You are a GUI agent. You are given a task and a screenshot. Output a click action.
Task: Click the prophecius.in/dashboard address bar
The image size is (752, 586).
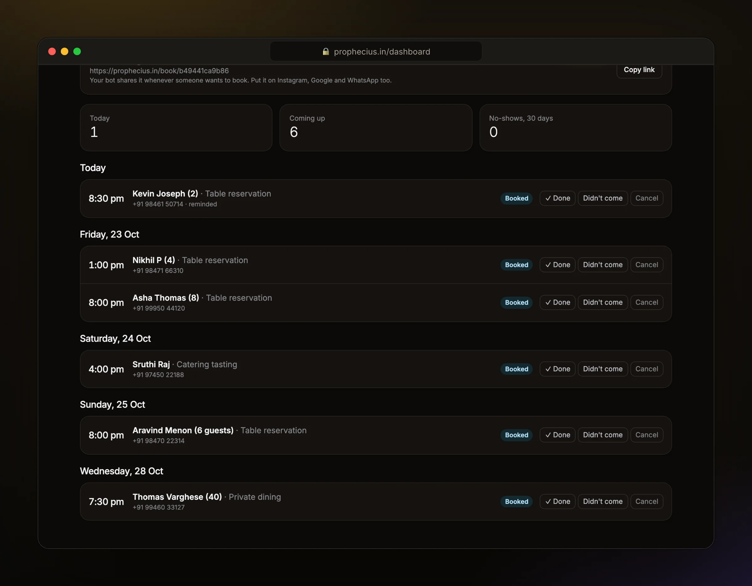(x=376, y=51)
